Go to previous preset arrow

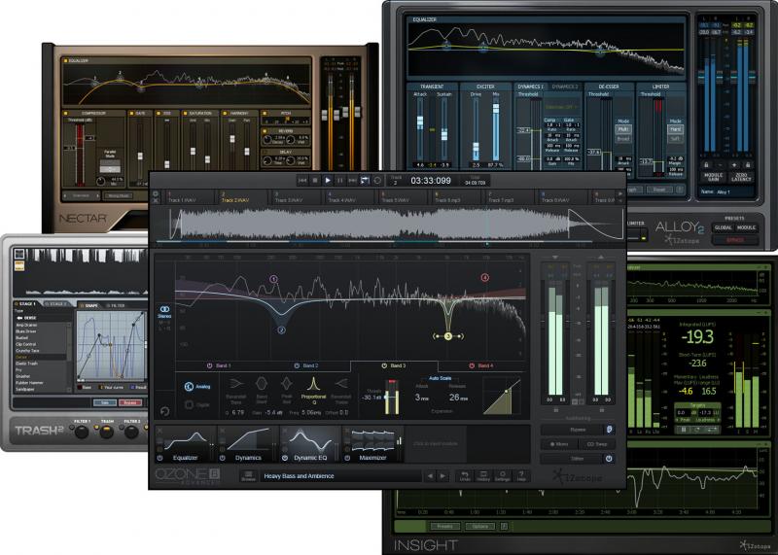(430, 476)
